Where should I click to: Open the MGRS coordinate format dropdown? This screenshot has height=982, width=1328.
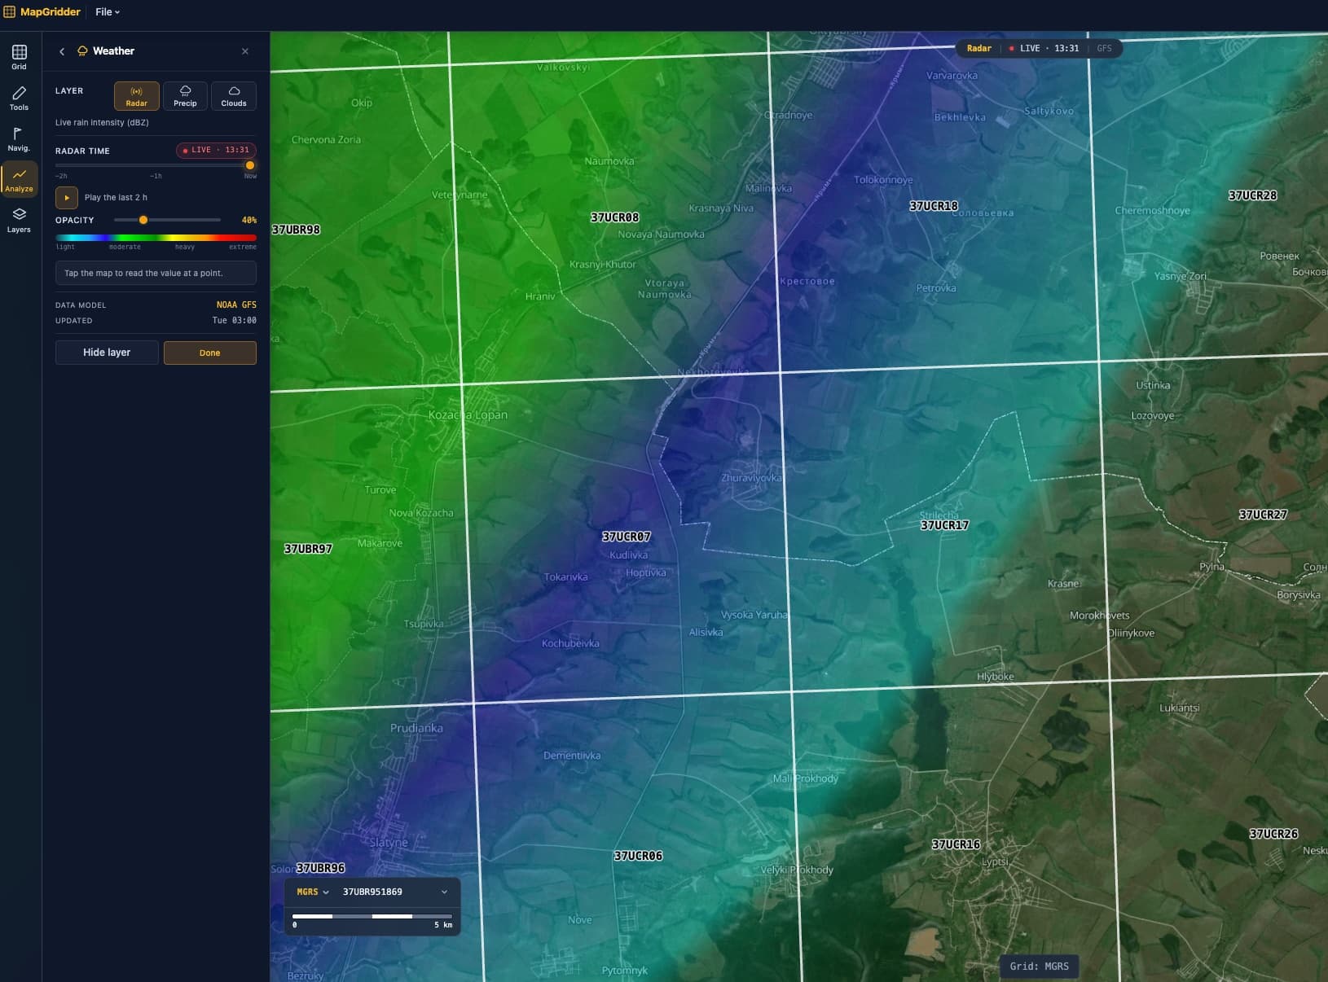point(313,892)
